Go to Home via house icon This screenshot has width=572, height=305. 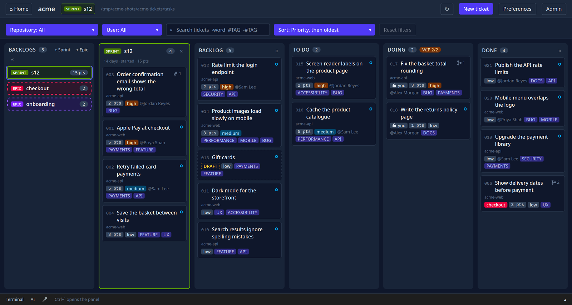tap(19, 9)
